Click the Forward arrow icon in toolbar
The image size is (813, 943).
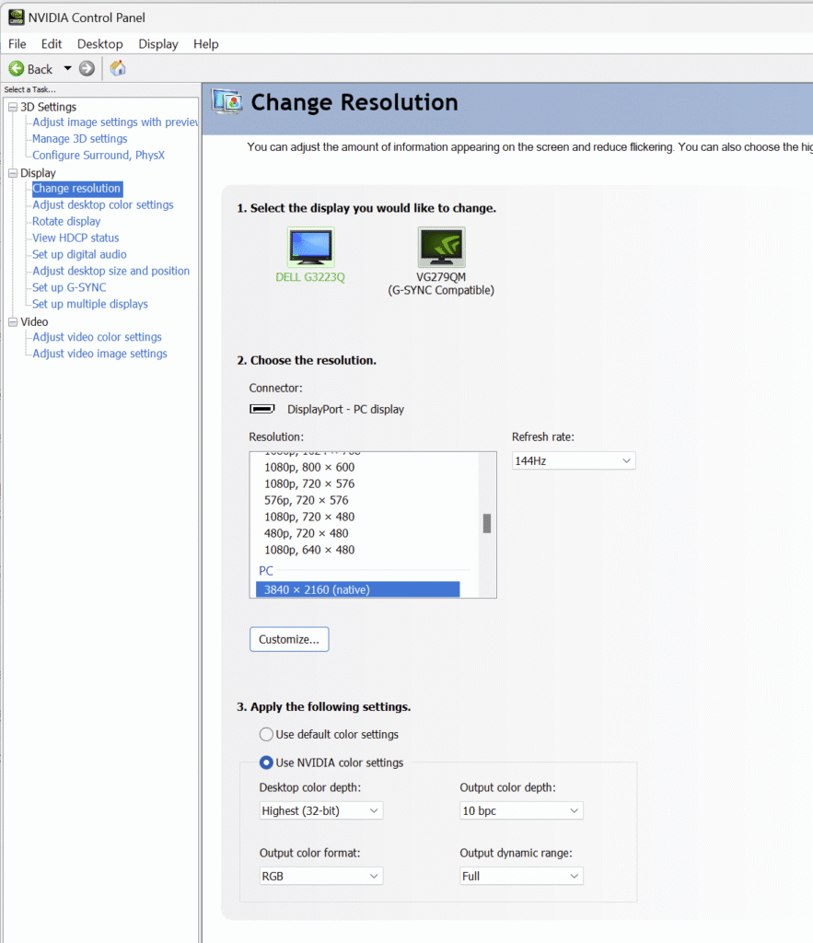point(87,69)
